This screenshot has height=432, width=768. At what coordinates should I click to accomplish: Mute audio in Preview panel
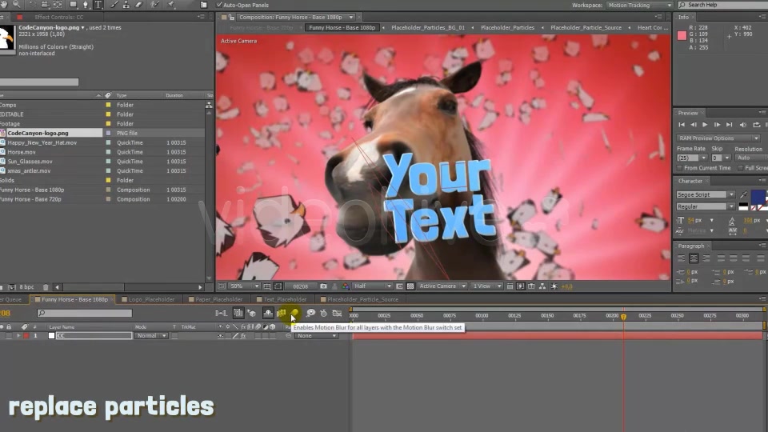click(x=742, y=125)
